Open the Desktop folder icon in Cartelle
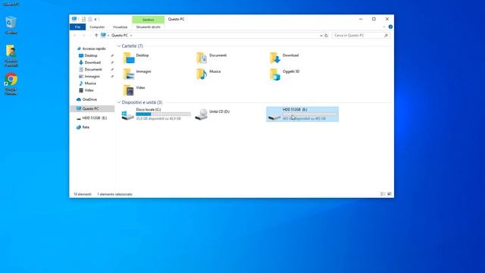485x273 pixels. pyautogui.click(x=129, y=58)
